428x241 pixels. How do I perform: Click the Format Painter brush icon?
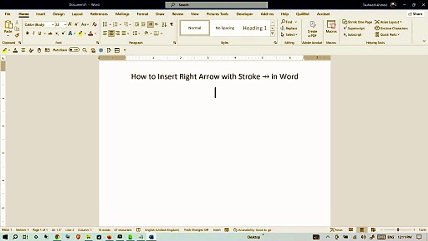pyautogui.click(x=17, y=35)
